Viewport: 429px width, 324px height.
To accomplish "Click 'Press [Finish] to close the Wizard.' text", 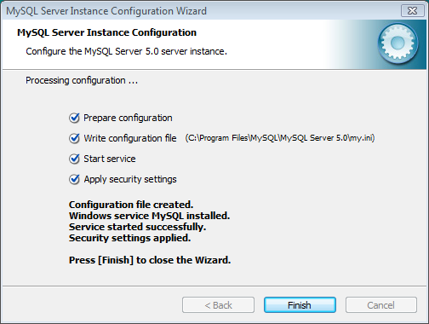I will coord(150,260).
